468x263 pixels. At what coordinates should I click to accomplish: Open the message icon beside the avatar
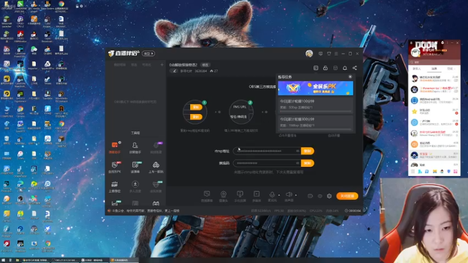(x=321, y=54)
